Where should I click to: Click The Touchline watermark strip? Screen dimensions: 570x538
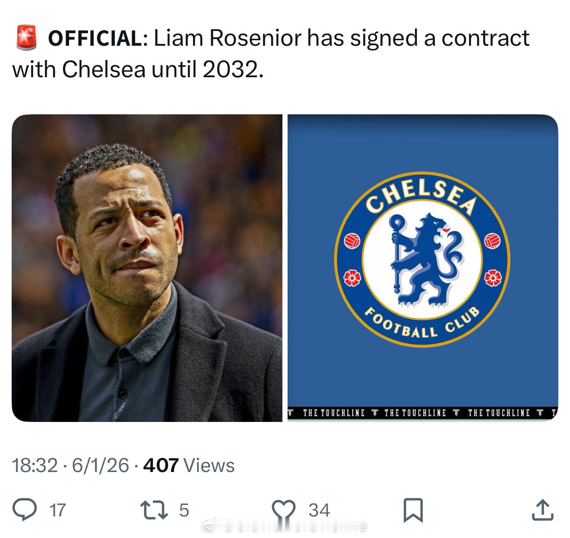click(422, 413)
